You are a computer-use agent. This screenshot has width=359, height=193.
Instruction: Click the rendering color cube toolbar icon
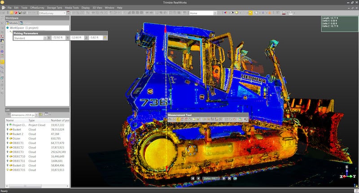pyautogui.click(x=226, y=13)
